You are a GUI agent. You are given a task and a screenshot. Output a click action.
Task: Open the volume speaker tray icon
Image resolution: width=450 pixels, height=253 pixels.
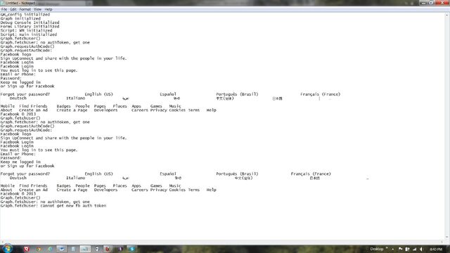[x=421, y=249]
